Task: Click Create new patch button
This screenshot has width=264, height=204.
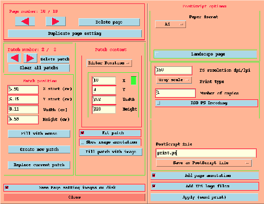Action: click(x=39, y=149)
